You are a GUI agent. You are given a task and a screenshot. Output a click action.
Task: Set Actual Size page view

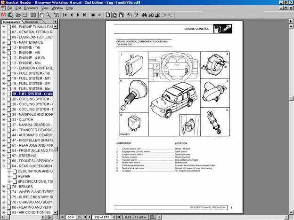108,15
